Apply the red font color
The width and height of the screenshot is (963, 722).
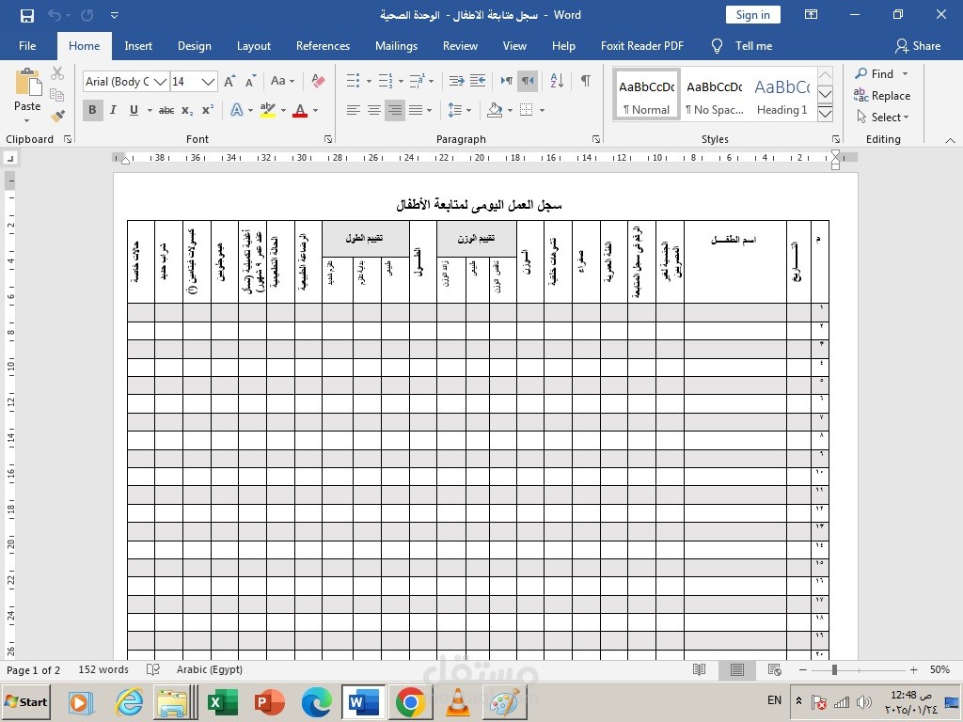coord(300,111)
